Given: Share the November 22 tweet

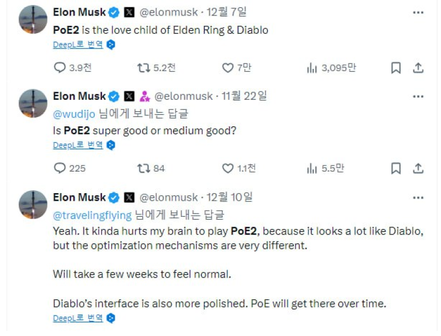Looking at the screenshot, I should (x=418, y=168).
